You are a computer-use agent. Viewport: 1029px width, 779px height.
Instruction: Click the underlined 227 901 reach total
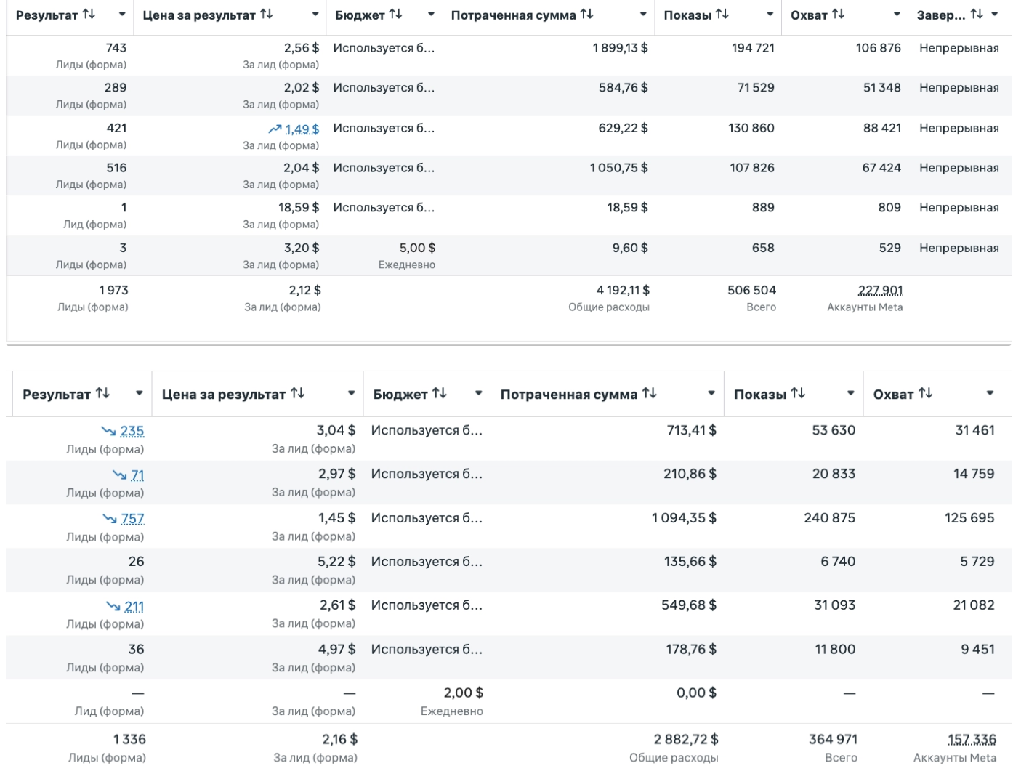coord(880,291)
